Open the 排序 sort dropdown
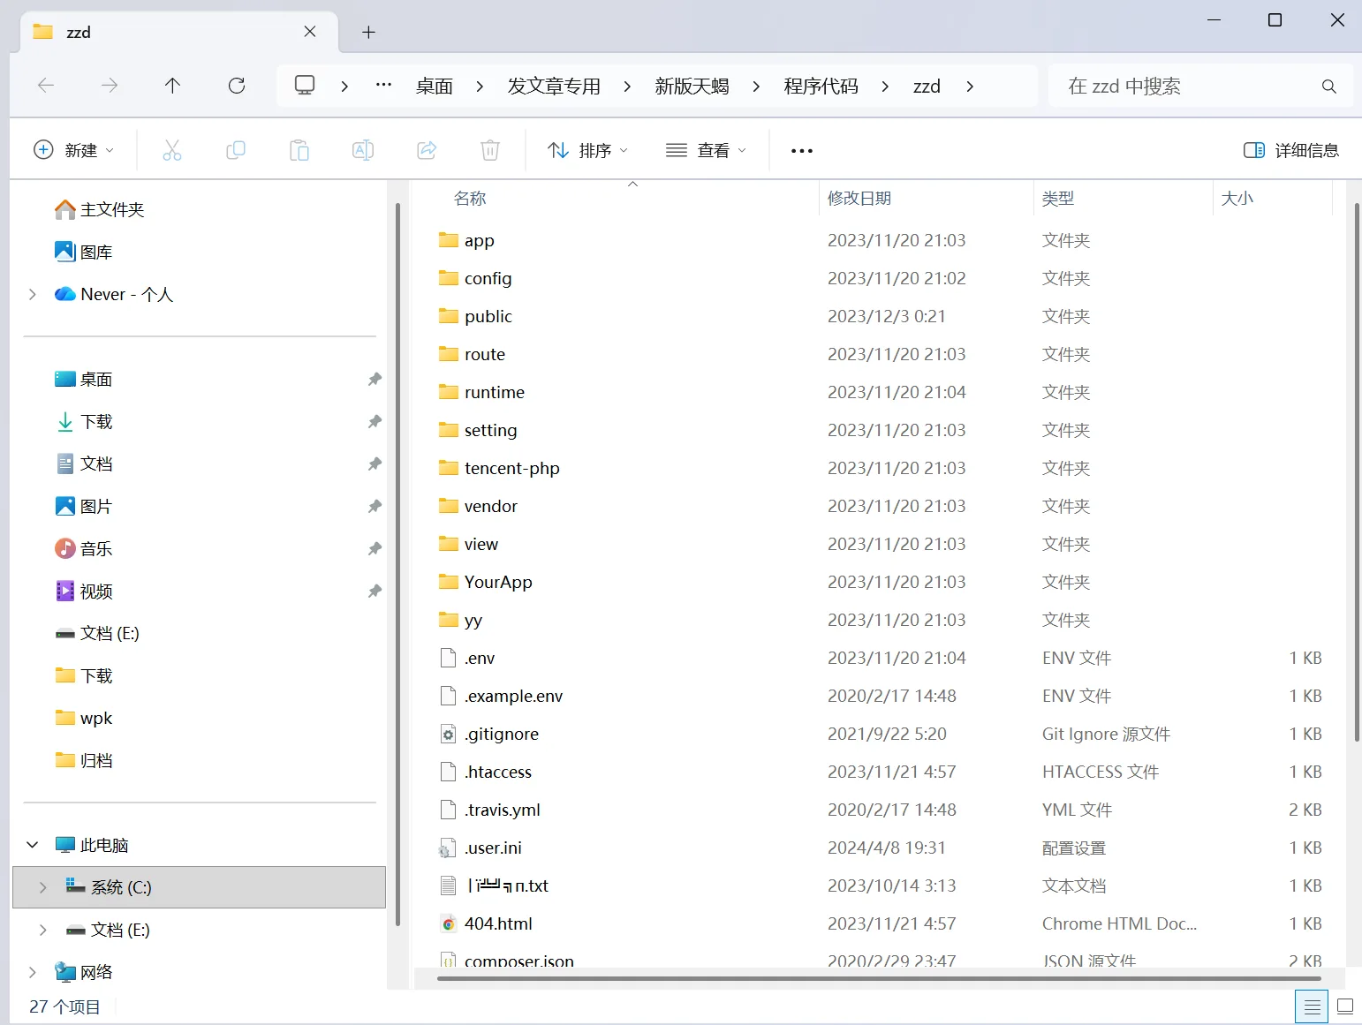This screenshot has height=1025, width=1362. pyautogui.click(x=587, y=150)
